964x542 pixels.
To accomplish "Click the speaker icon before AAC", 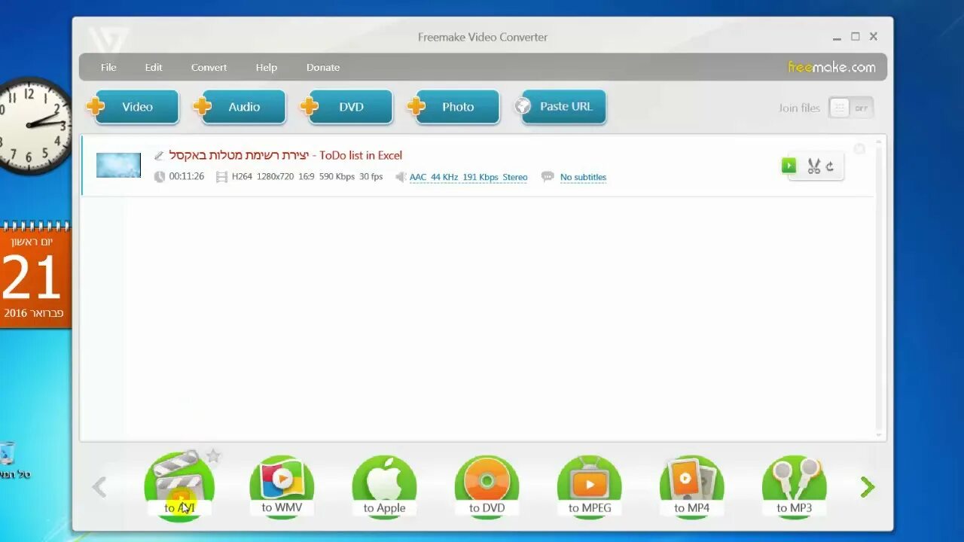I will pyautogui.click(x=401, y=177).
